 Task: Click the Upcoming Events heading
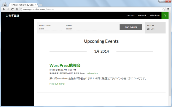click(101, 41)
